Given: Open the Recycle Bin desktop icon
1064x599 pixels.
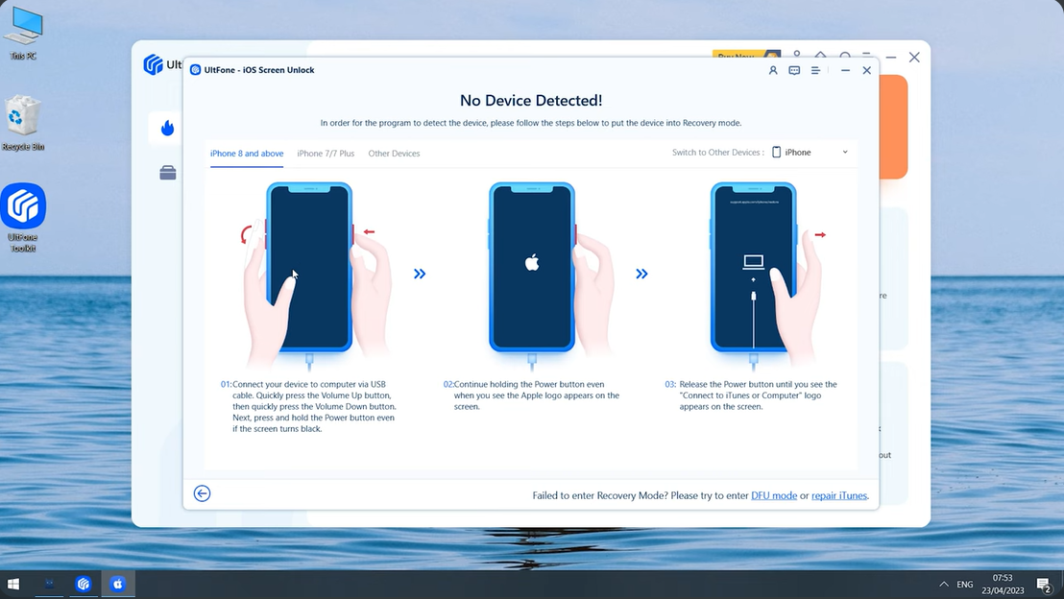Looking at the screenshot, I should [x=23, y=123].
